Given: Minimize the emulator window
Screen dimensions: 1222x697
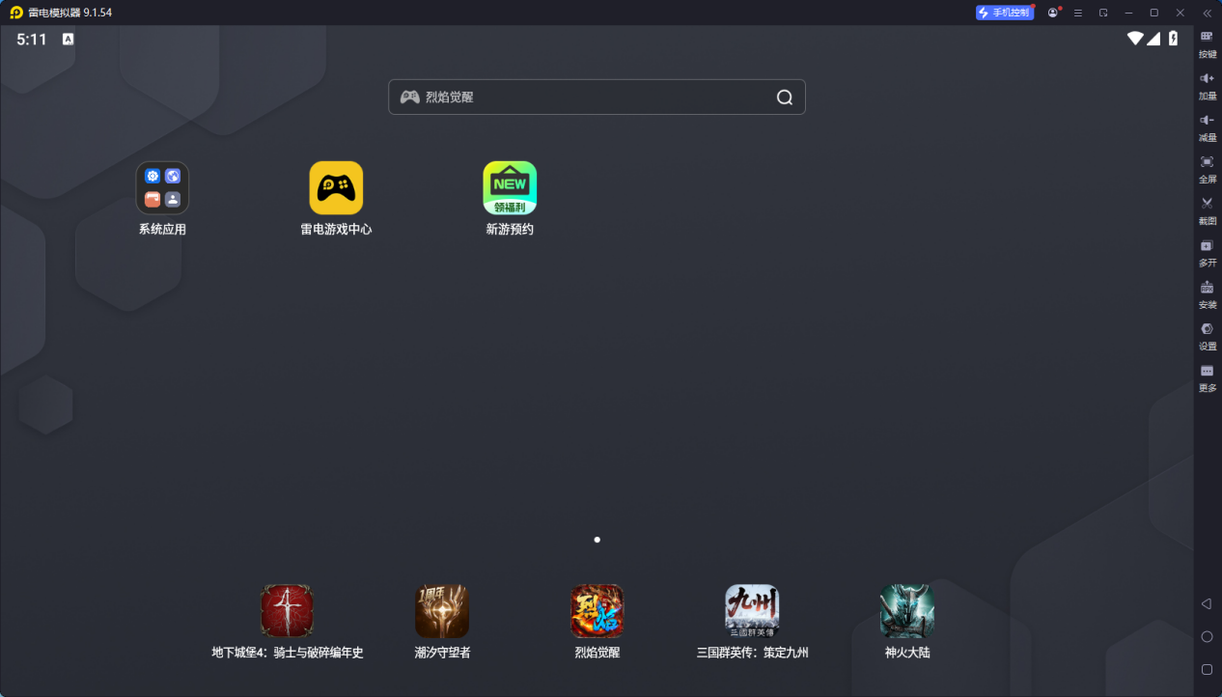Looking at the screenshot, I should (1128, 13).
